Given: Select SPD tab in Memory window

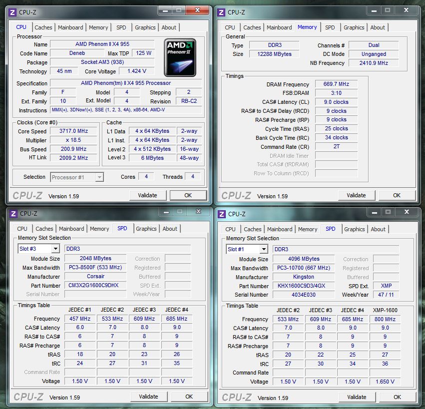Looking at the screenshot, I should (x=330, y=27).
